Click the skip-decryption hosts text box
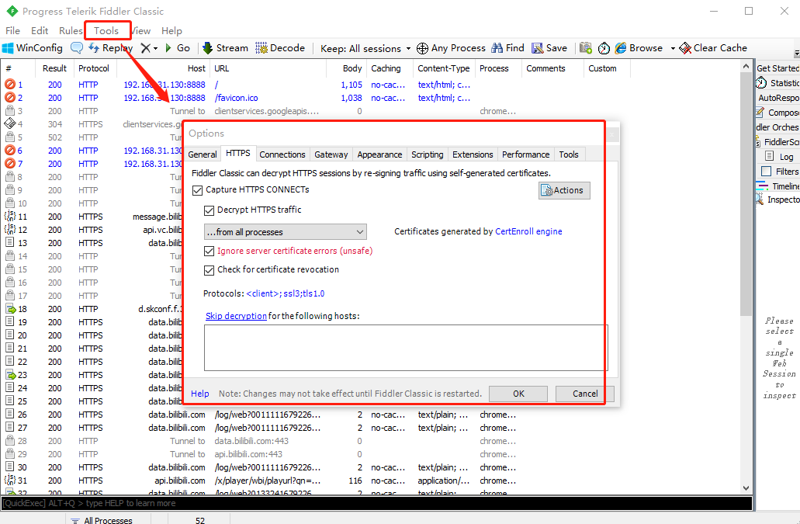The image size is (800, 524). (406, 348)
